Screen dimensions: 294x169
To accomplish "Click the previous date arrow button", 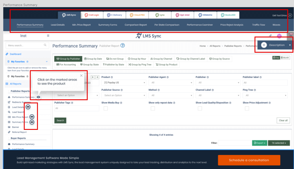I will [93, 77].
